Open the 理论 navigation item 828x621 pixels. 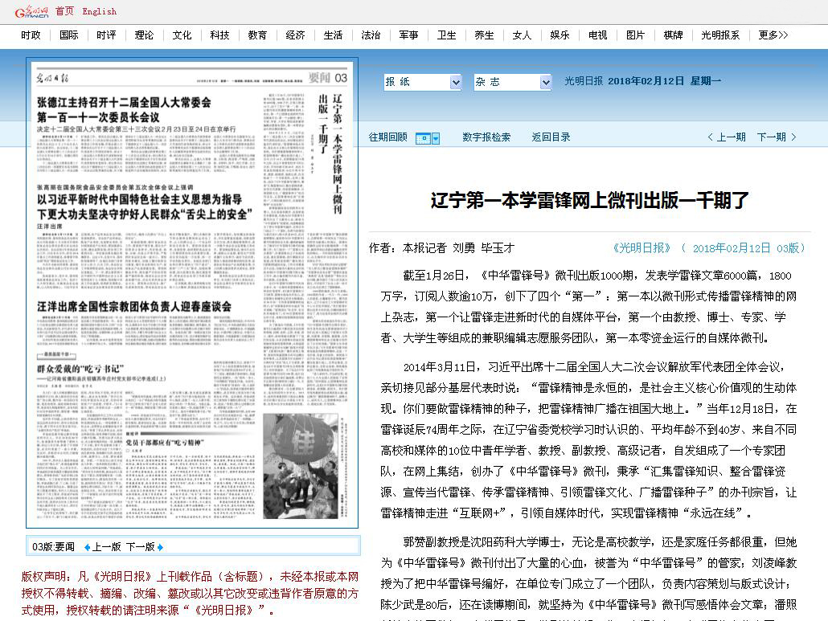coord(144,35)
